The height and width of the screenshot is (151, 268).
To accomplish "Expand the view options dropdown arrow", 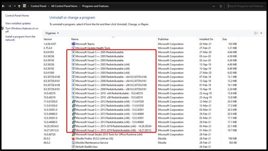I will pyautogui.click(x=261, y=33).
